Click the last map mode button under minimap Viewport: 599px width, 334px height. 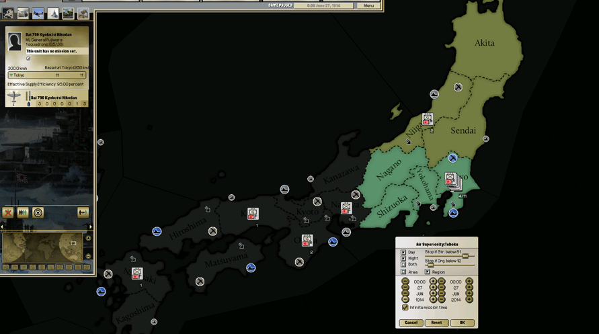pos(87,267)
